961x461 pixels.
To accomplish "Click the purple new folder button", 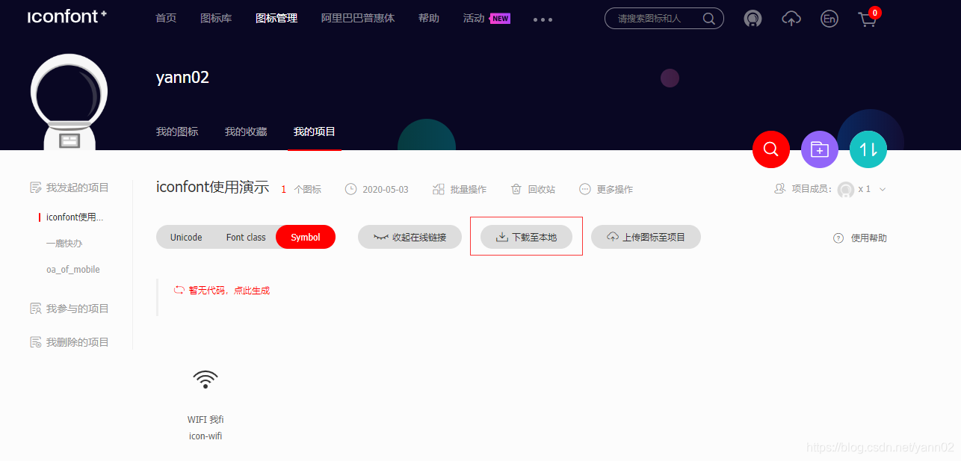I will pos(820,149).
